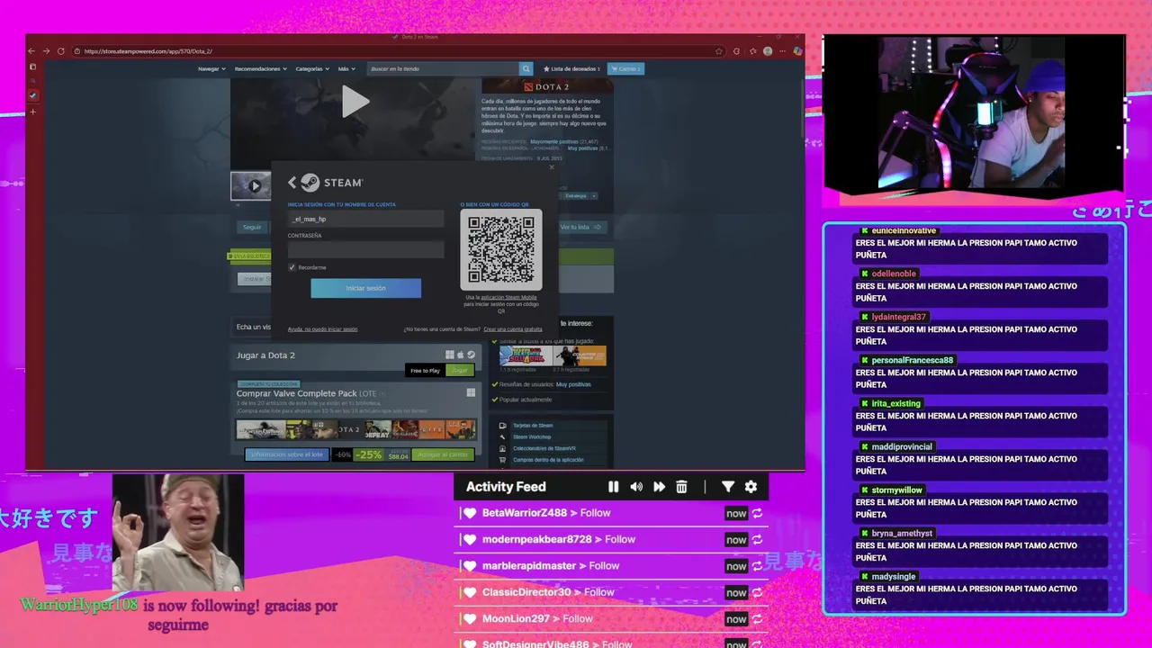
Task: Click the green Jugar button
Action: tap(460, 371)
